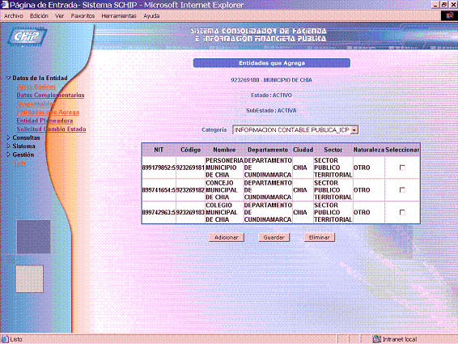Open the Archivo menu
The width and height of the screenshot is (458, 344).
[x=14, y=15]
